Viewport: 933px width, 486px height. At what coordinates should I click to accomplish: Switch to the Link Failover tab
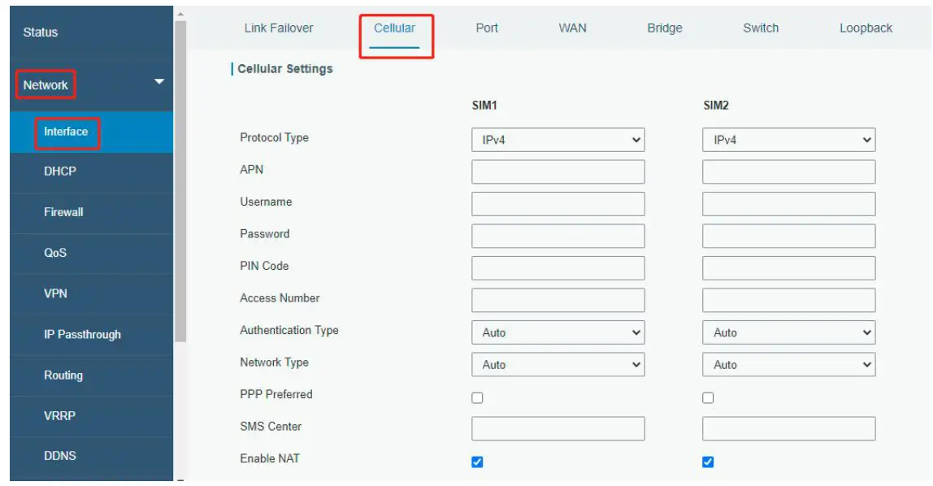(x=279, y=28)
